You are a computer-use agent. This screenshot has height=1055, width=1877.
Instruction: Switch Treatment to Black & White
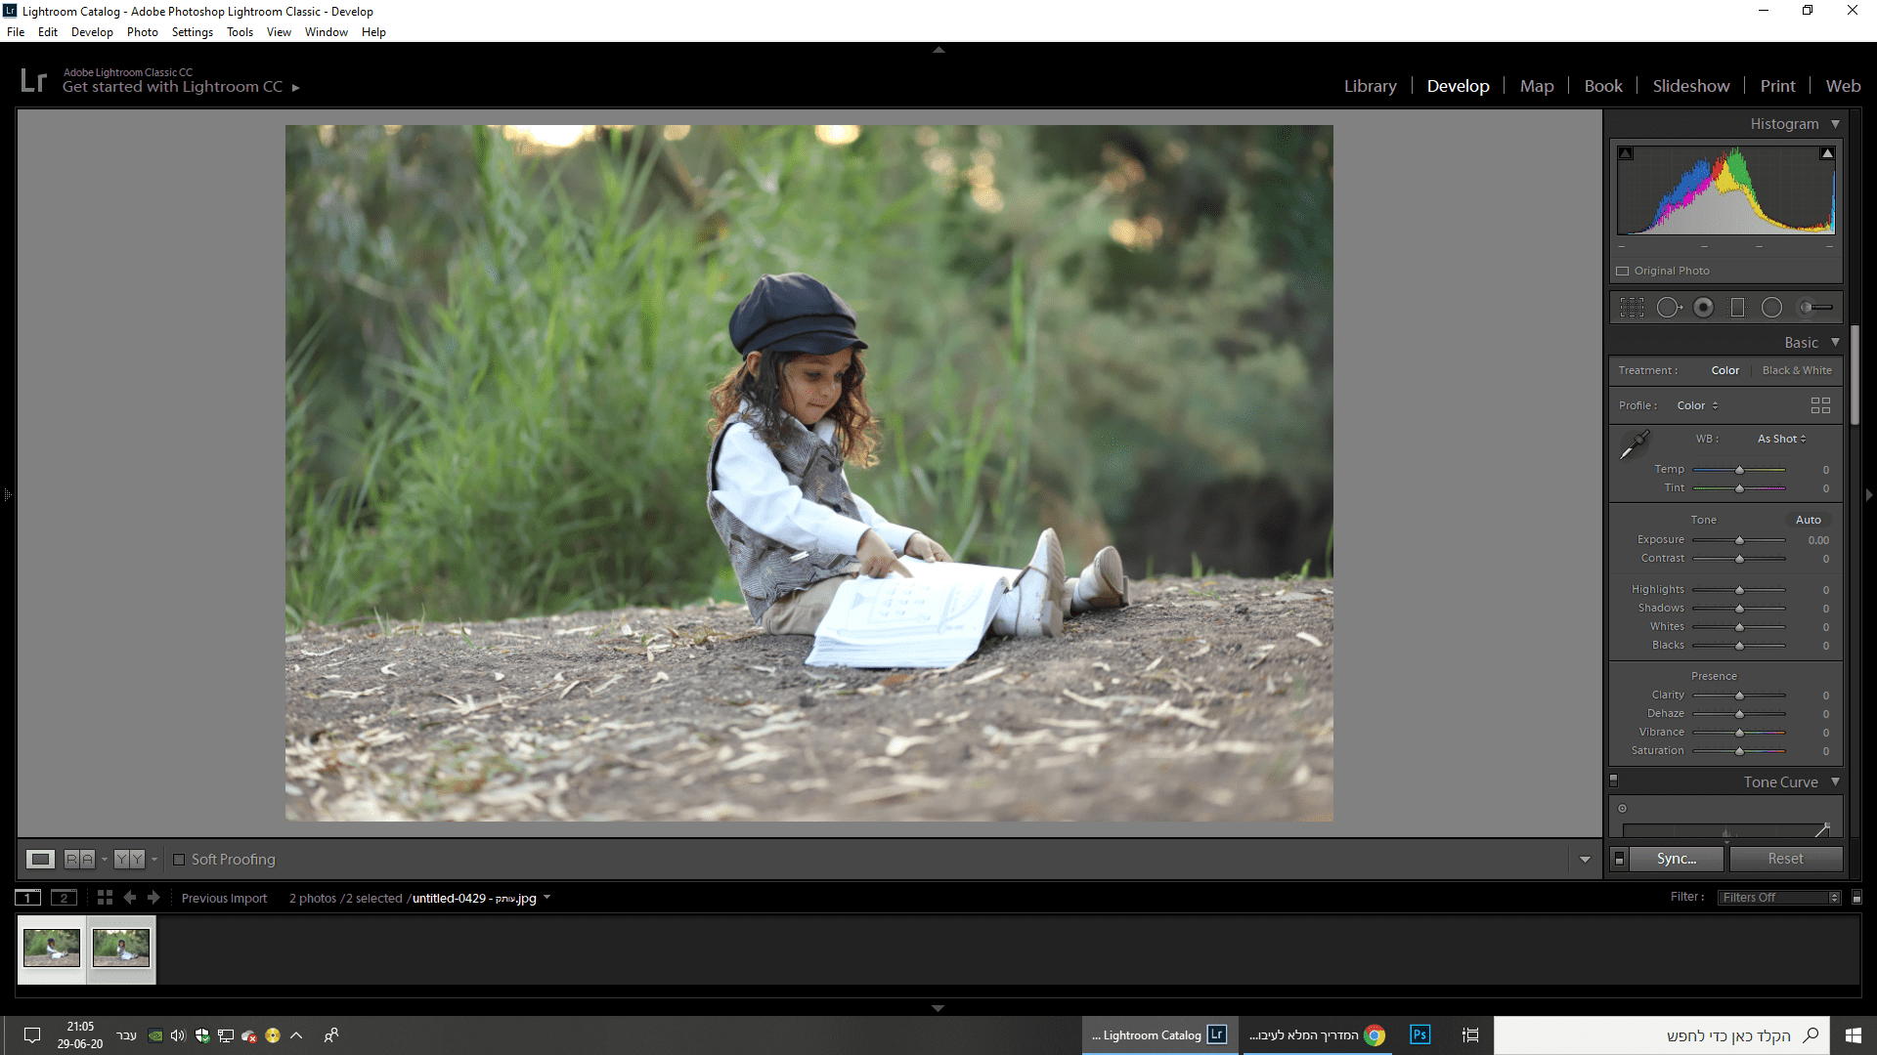click(x=1796, y=370)
